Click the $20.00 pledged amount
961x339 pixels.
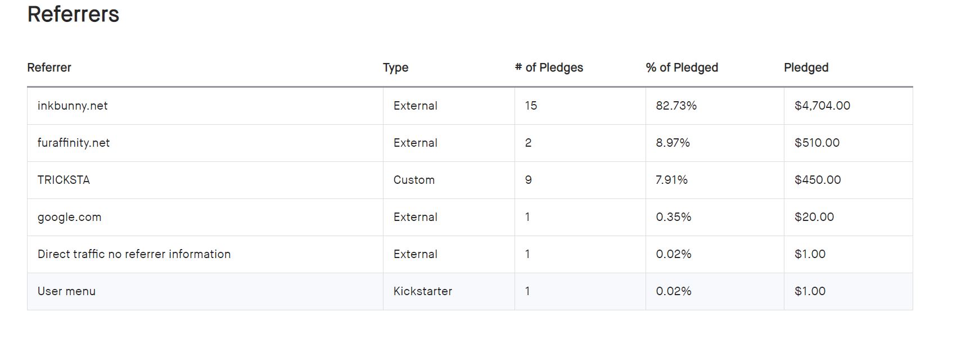pyautogui.click(x=814, y=217)
